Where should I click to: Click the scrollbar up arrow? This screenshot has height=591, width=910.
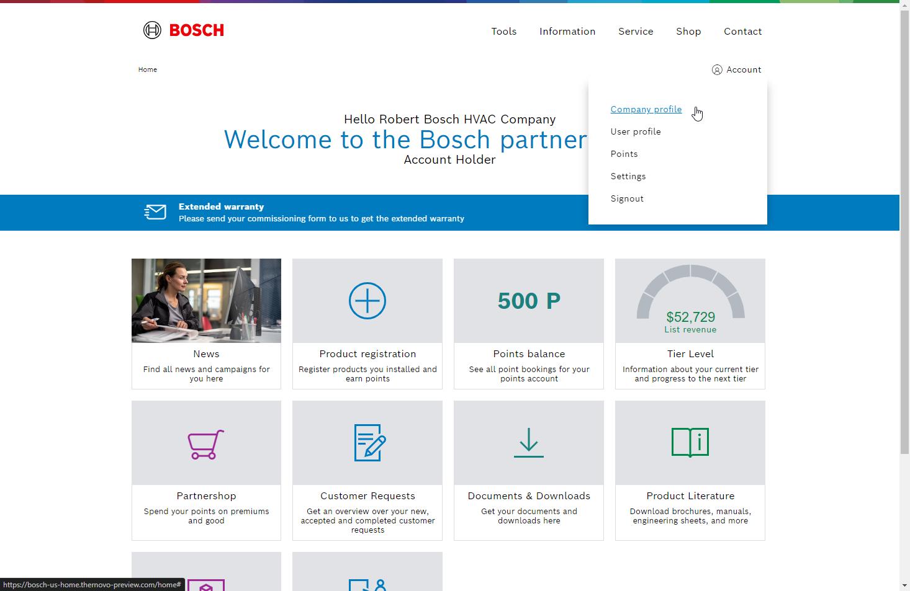[x=904, y=4]
